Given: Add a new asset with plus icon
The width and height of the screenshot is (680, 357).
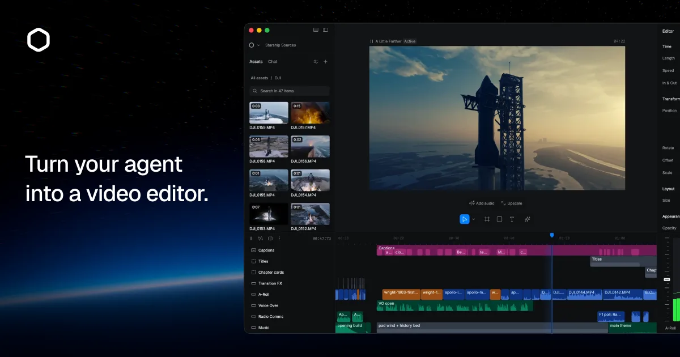Looking at the screenshot, I should click(325, 62).
